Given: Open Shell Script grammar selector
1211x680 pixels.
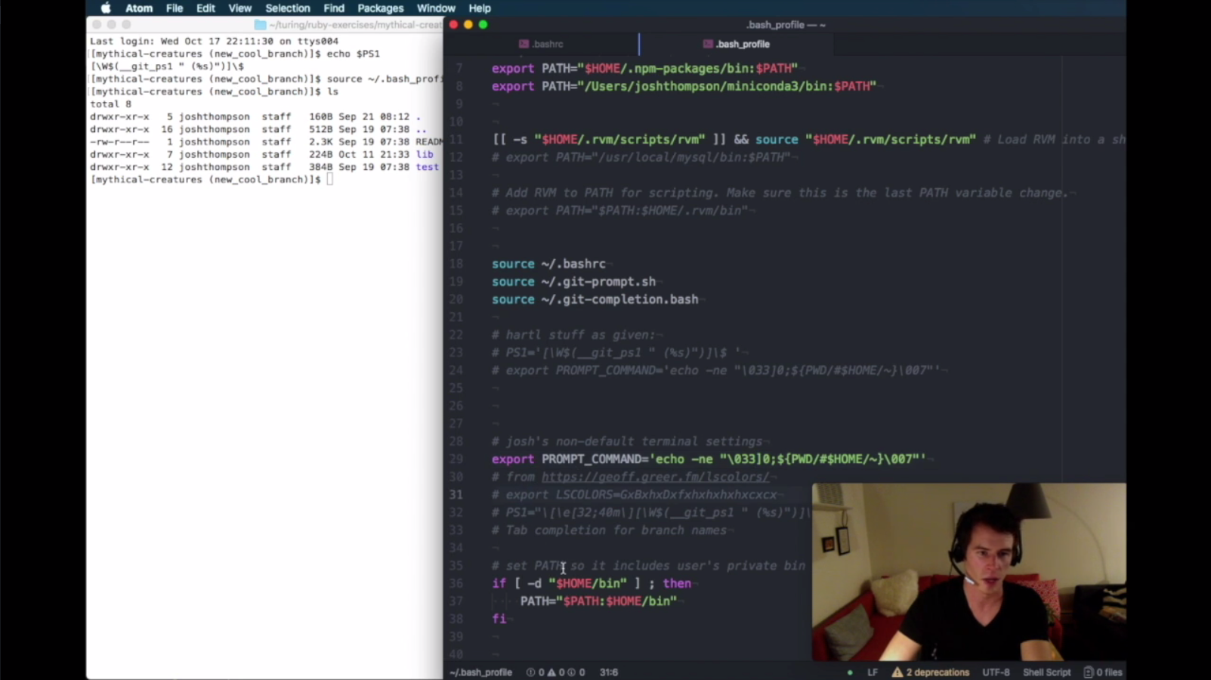Looking at the screenshot, I should point(1046,672).
